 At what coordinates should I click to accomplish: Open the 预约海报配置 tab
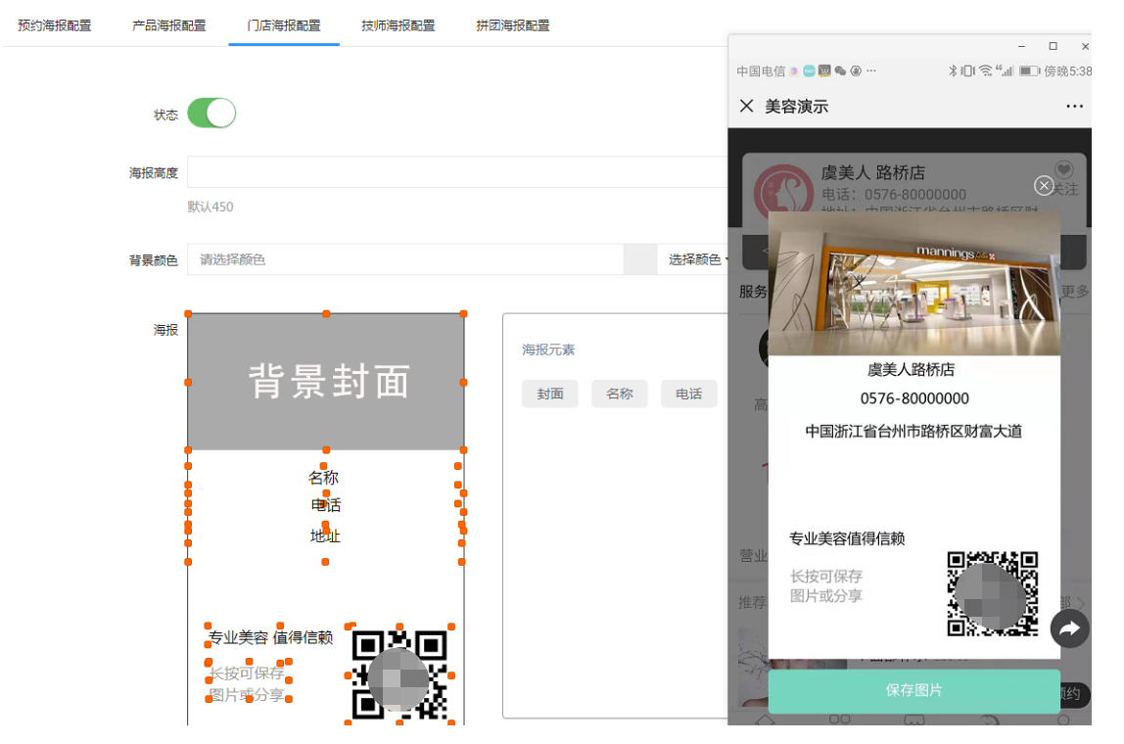(x=55, y=25)
